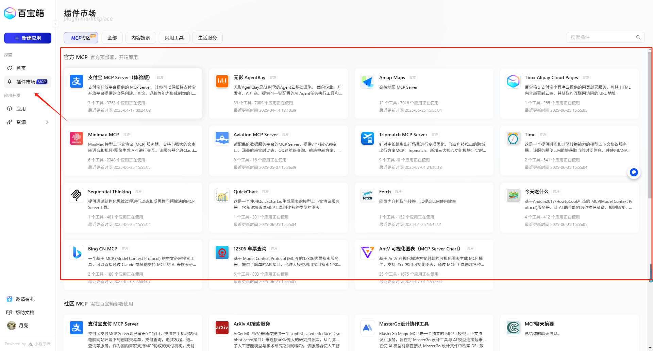Select 插件市场 in the sidebar
The height and width of the screenshot is (351, 653).
[x=28, y=82]
